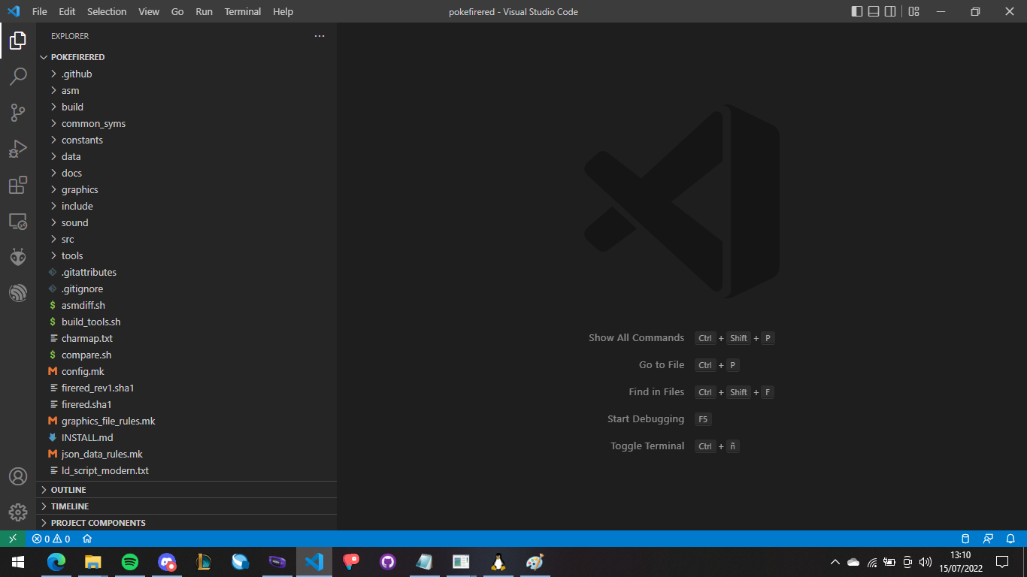
Task: Toggle Primary Side Bar layout button
Action: (x=857, y=11)
